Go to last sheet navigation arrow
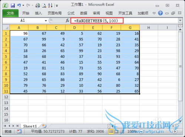This screenshot has width=185, height=137. coord(17,126)
